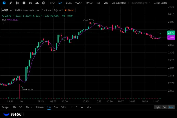Toggle the MA indicator

[60, 3]
